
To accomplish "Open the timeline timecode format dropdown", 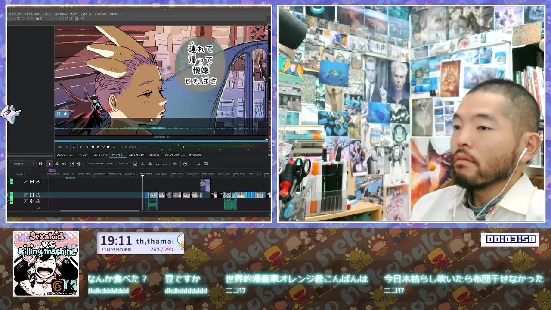I will pyautogui.click(x=127, y=164).
